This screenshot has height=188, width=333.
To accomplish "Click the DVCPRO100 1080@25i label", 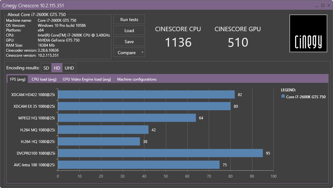I will point(36,153).
